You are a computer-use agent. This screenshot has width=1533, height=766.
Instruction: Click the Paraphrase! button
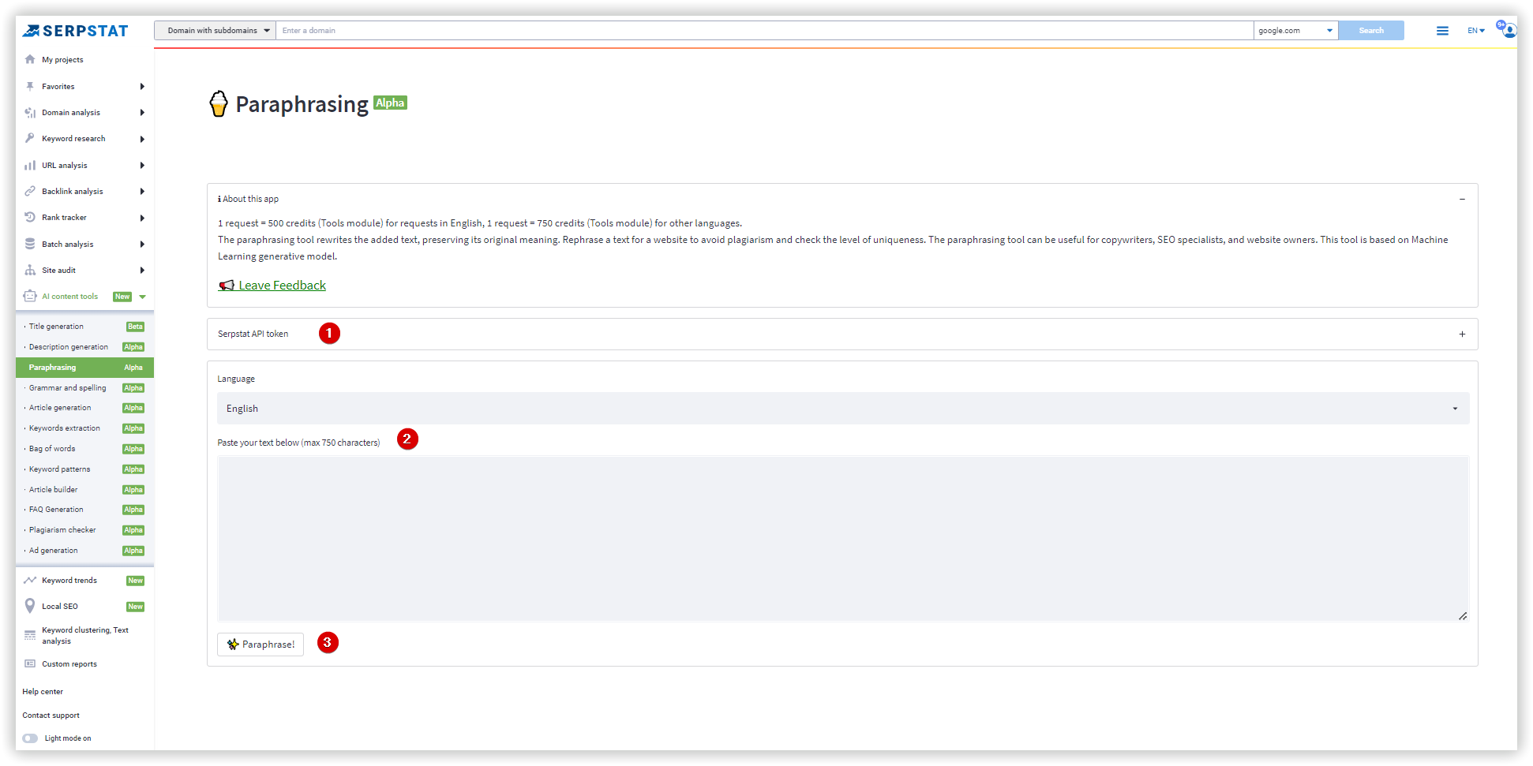[260, 645]
